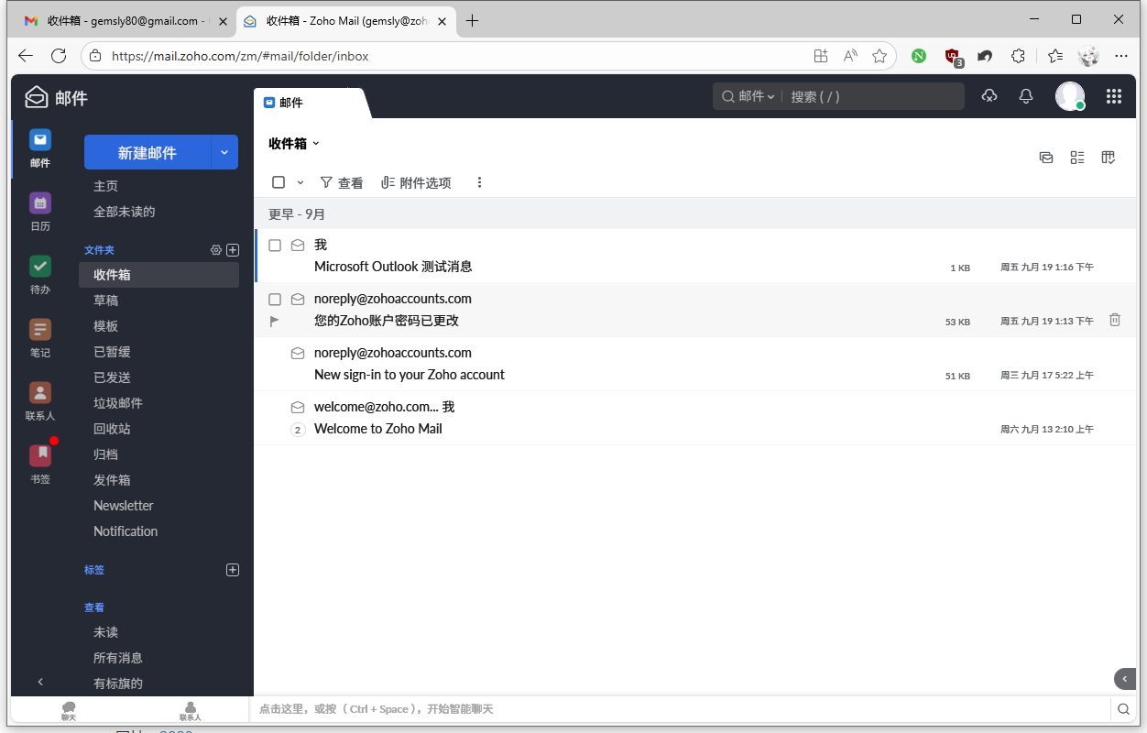Check the Microsoft Outlook test message checkbox

[275, 246]
